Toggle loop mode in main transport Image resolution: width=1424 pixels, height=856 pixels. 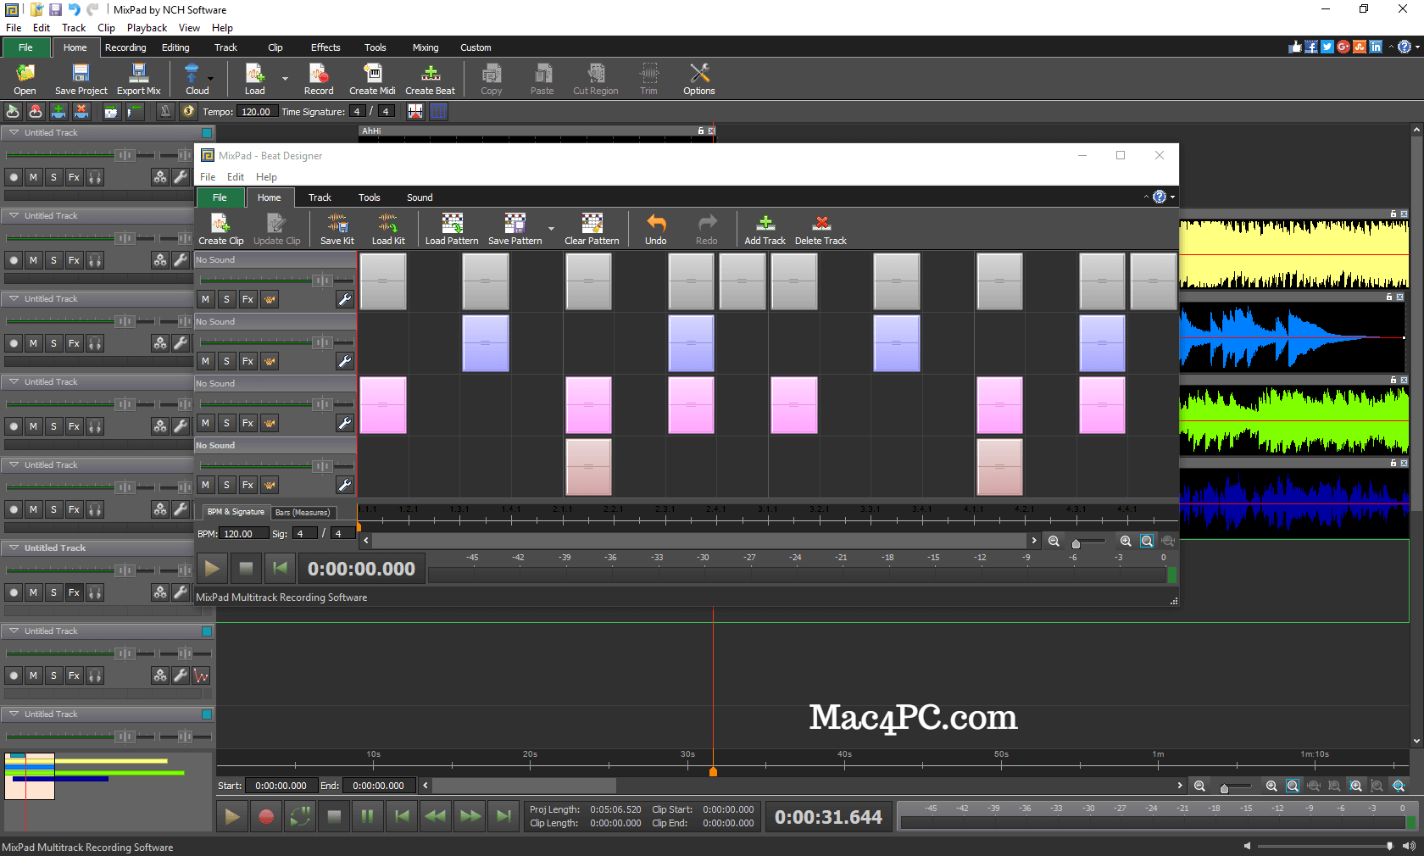click(300, 817)
